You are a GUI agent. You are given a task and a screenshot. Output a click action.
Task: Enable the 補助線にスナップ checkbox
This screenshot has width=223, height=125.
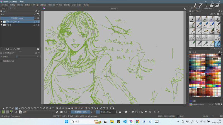pyautogui.click(x=2, y=61)
